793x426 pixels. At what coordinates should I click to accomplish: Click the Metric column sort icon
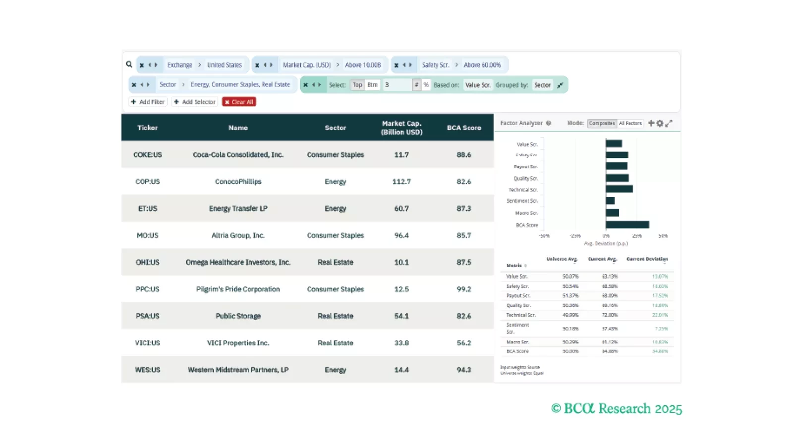[525, 266]
